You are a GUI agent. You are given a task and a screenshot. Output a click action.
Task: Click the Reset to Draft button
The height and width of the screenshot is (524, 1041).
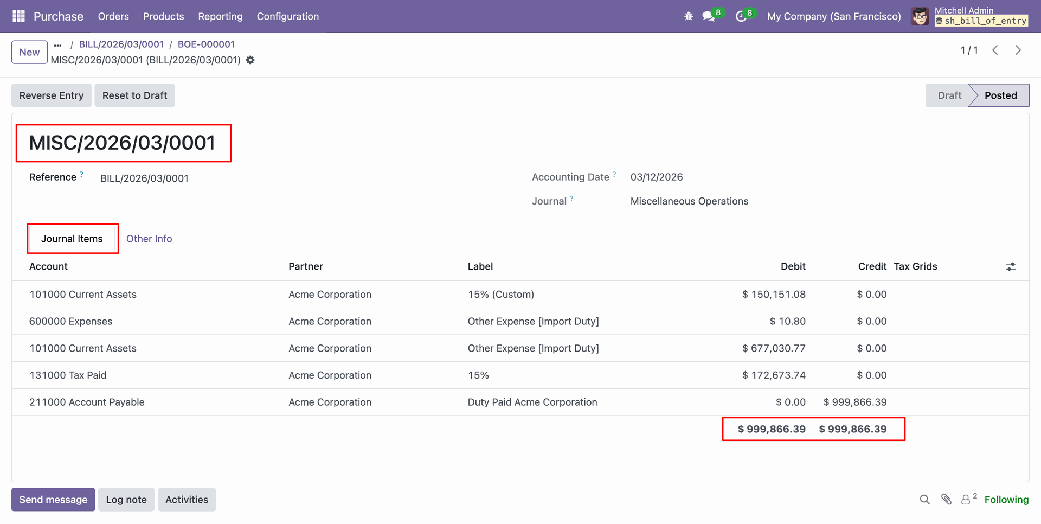[x=134, y=95]
